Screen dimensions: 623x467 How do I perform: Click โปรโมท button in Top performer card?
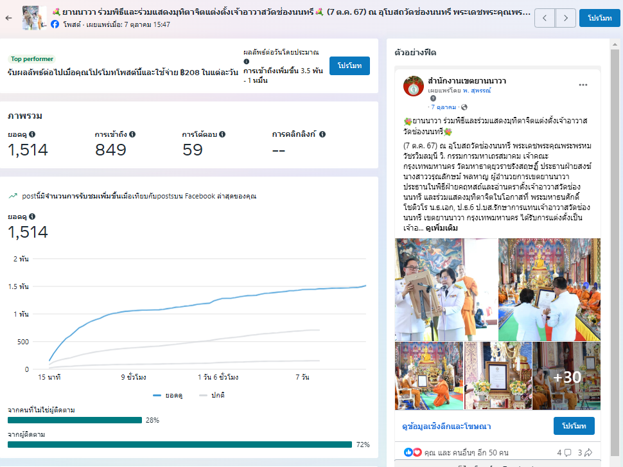point(349,66)
